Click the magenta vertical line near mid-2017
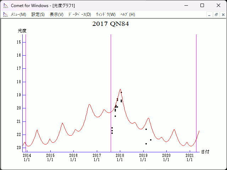The width and height of the screenshot is (227, 170). click(x=111, y=71)
